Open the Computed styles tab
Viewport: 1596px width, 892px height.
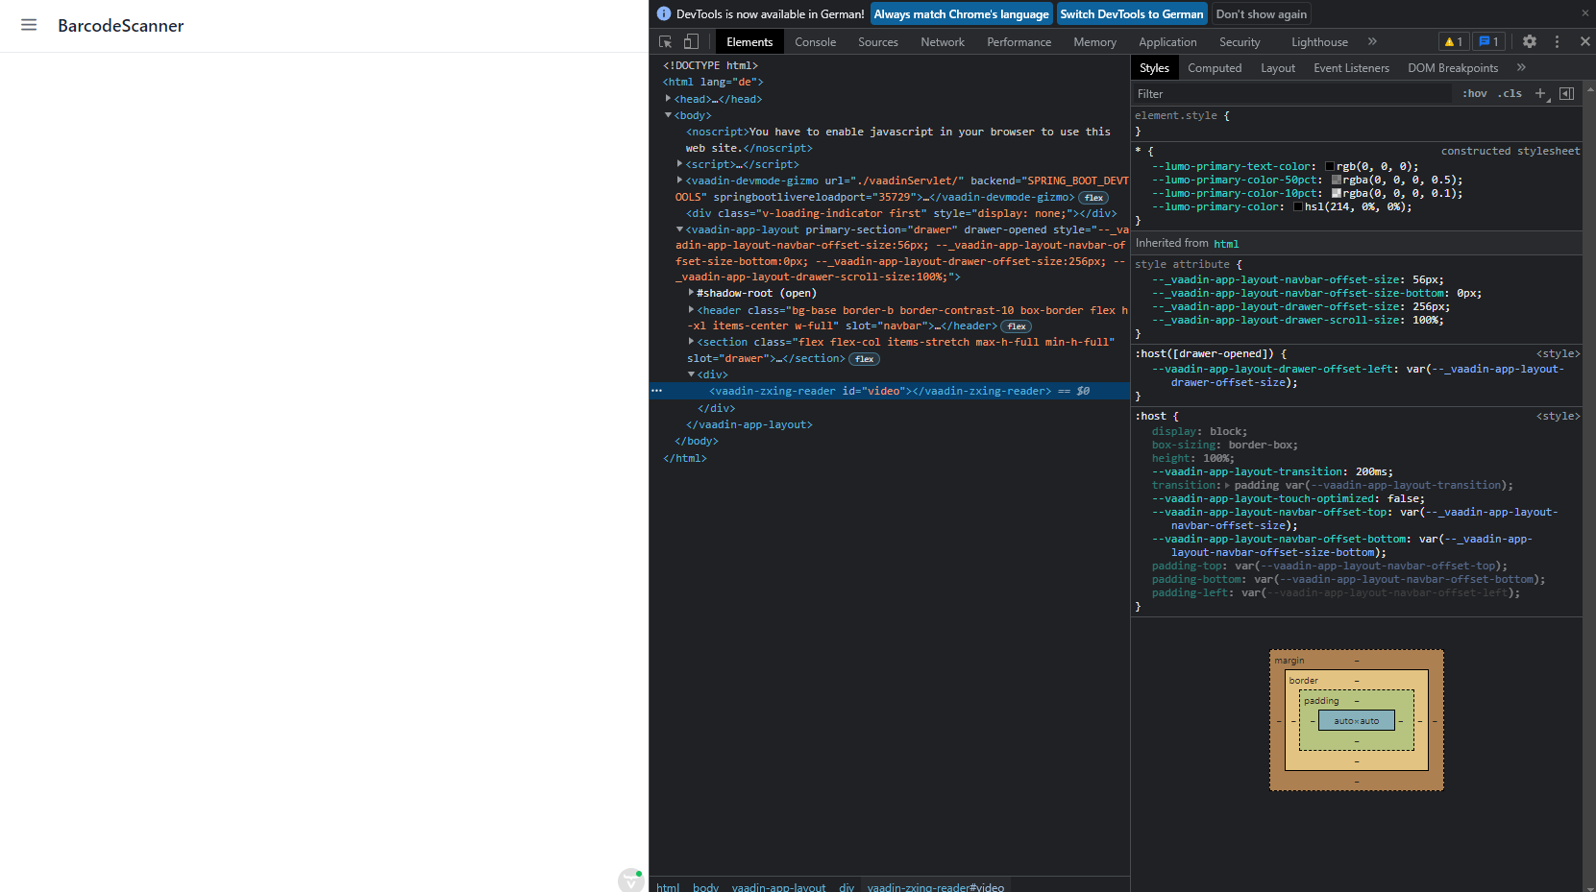tap(1215, 68)
